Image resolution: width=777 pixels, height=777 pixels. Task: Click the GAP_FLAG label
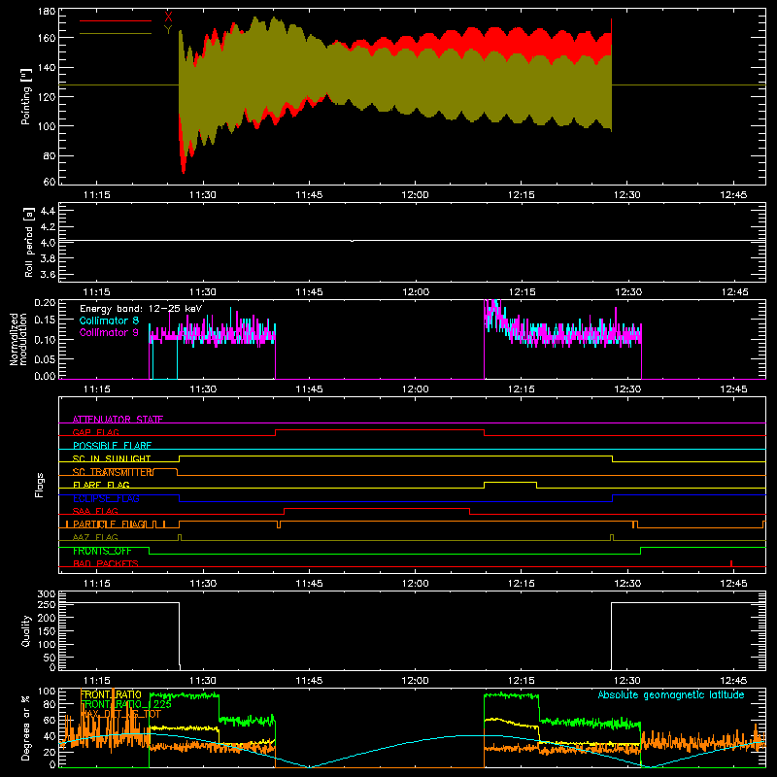click(95, 432)
